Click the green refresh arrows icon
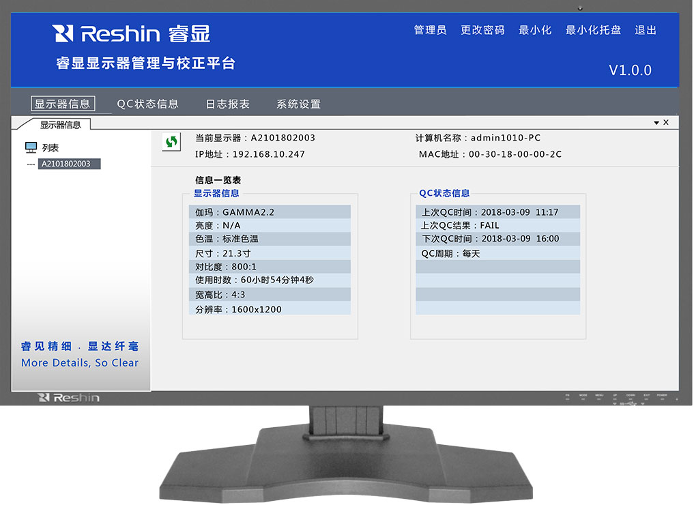694x505 pixels. click(x=171, y=142)
